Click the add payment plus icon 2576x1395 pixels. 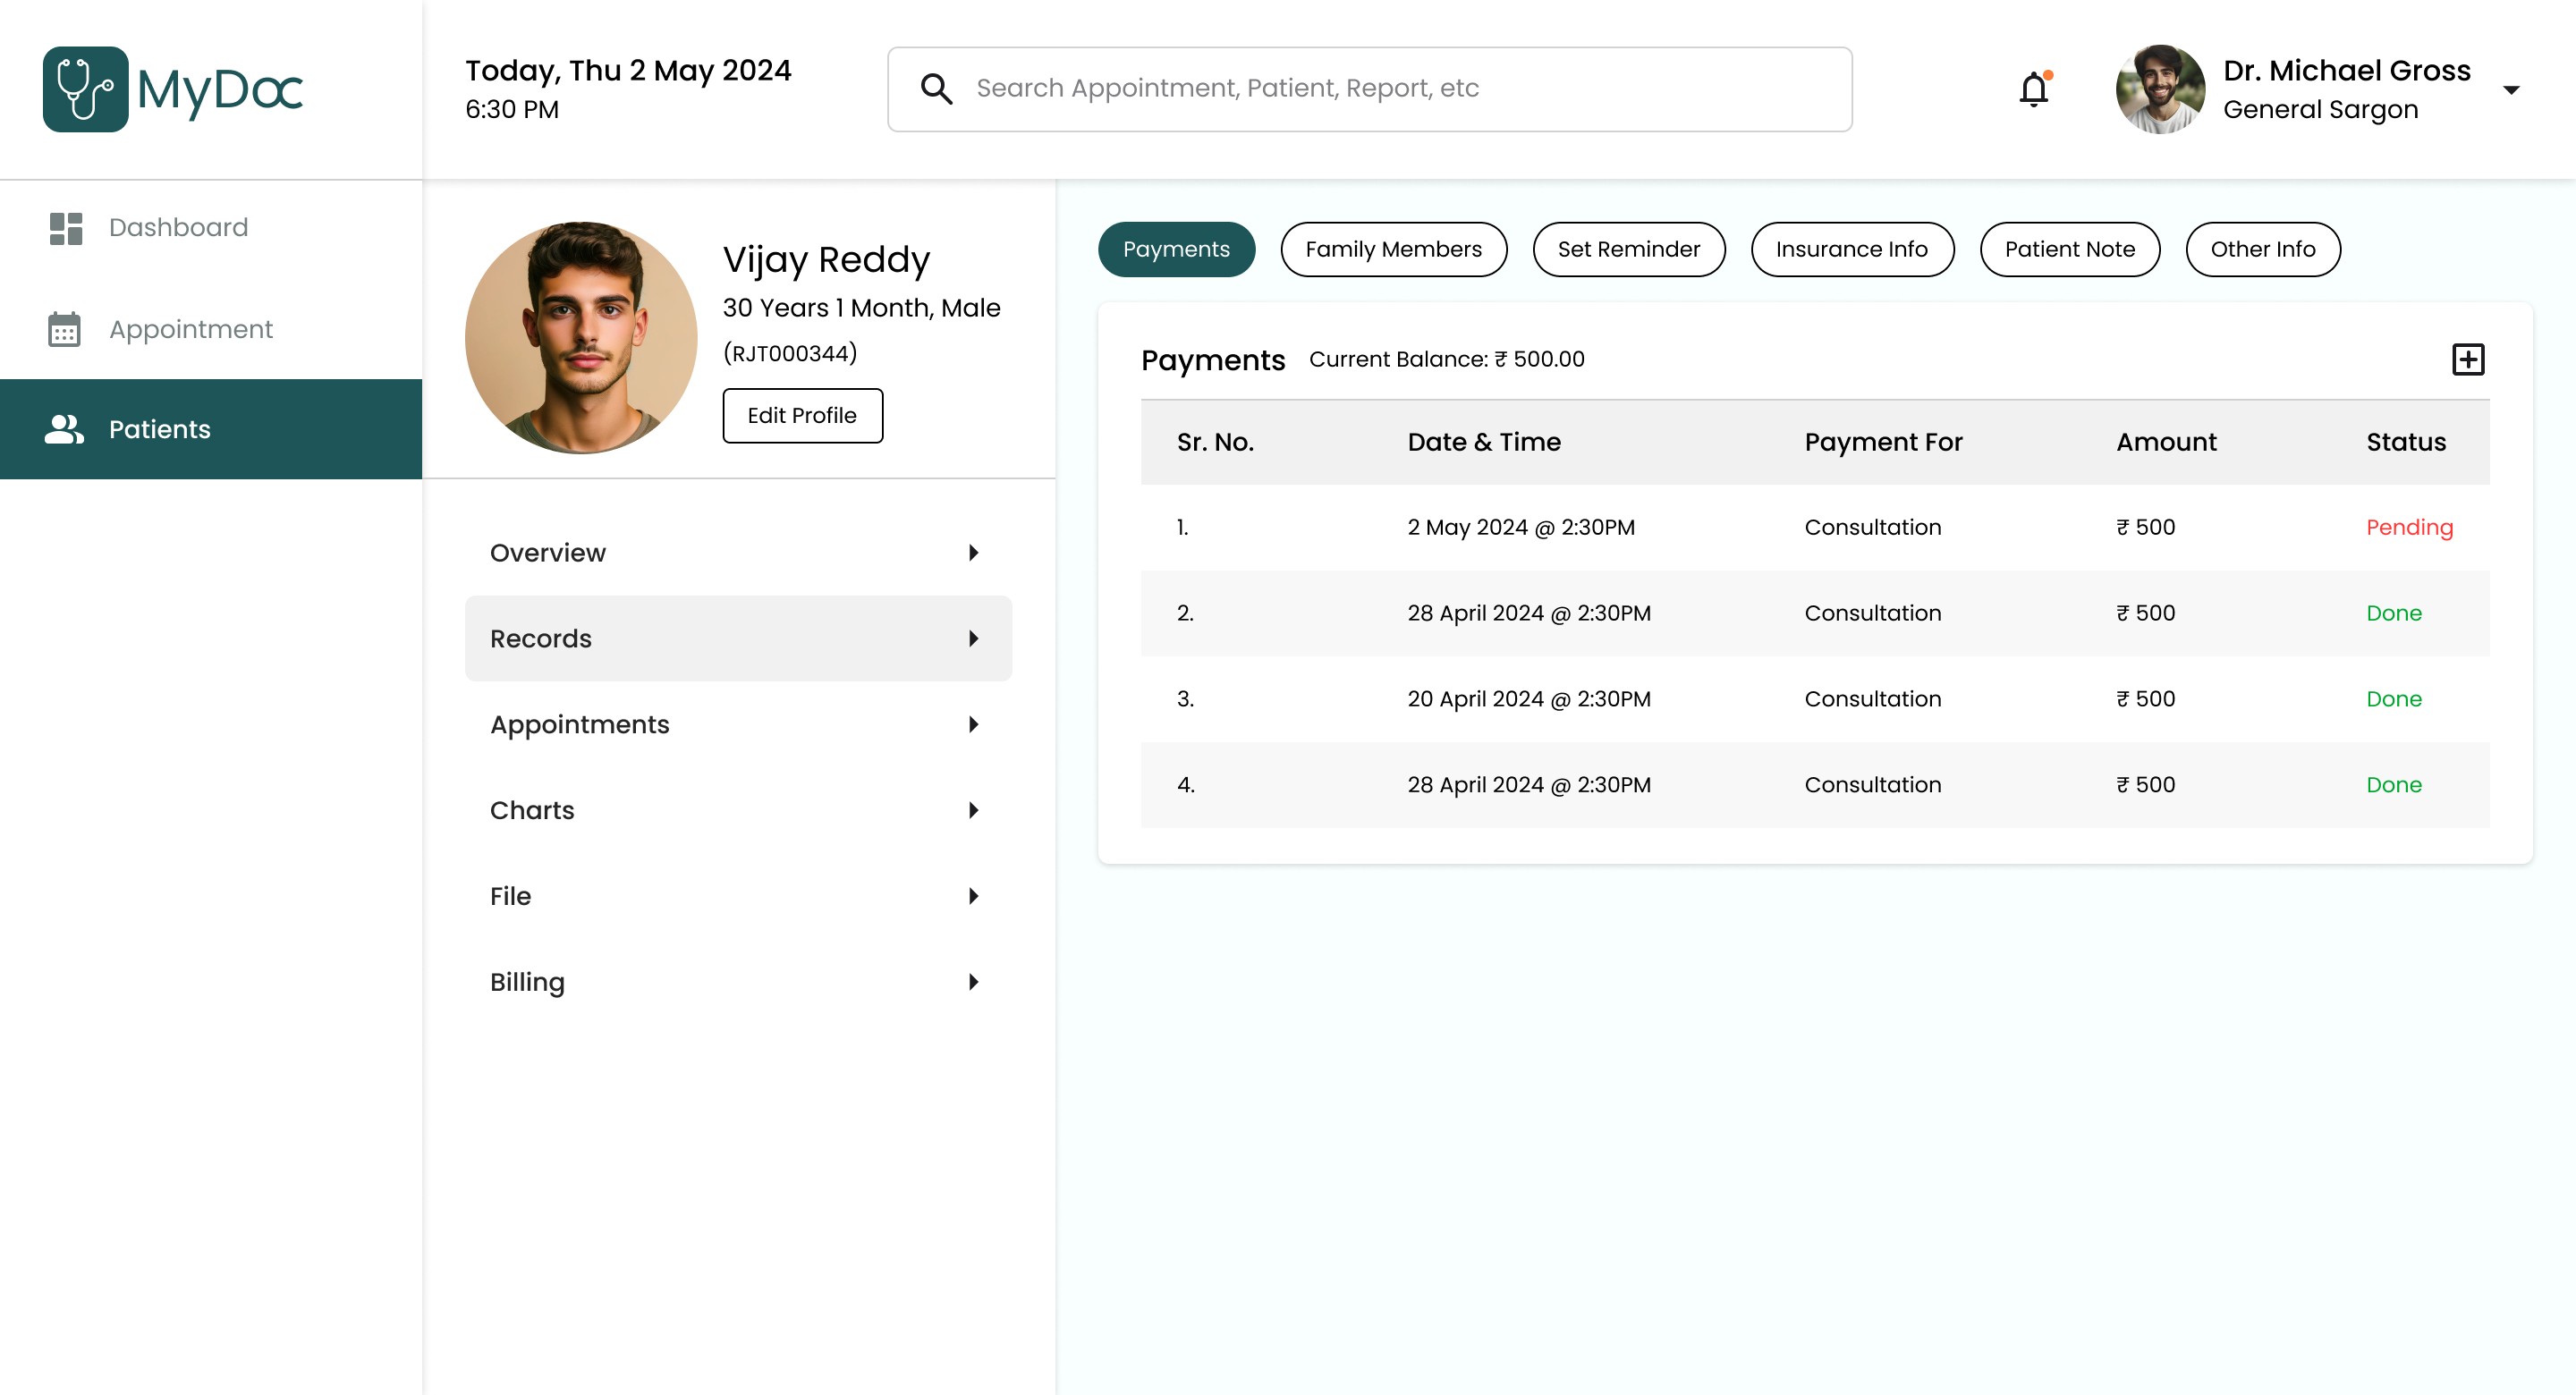[2467, 359]
